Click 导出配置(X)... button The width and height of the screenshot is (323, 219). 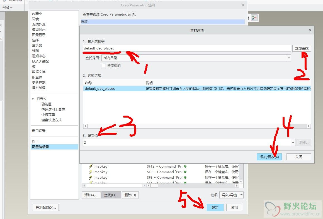point(46,207)
